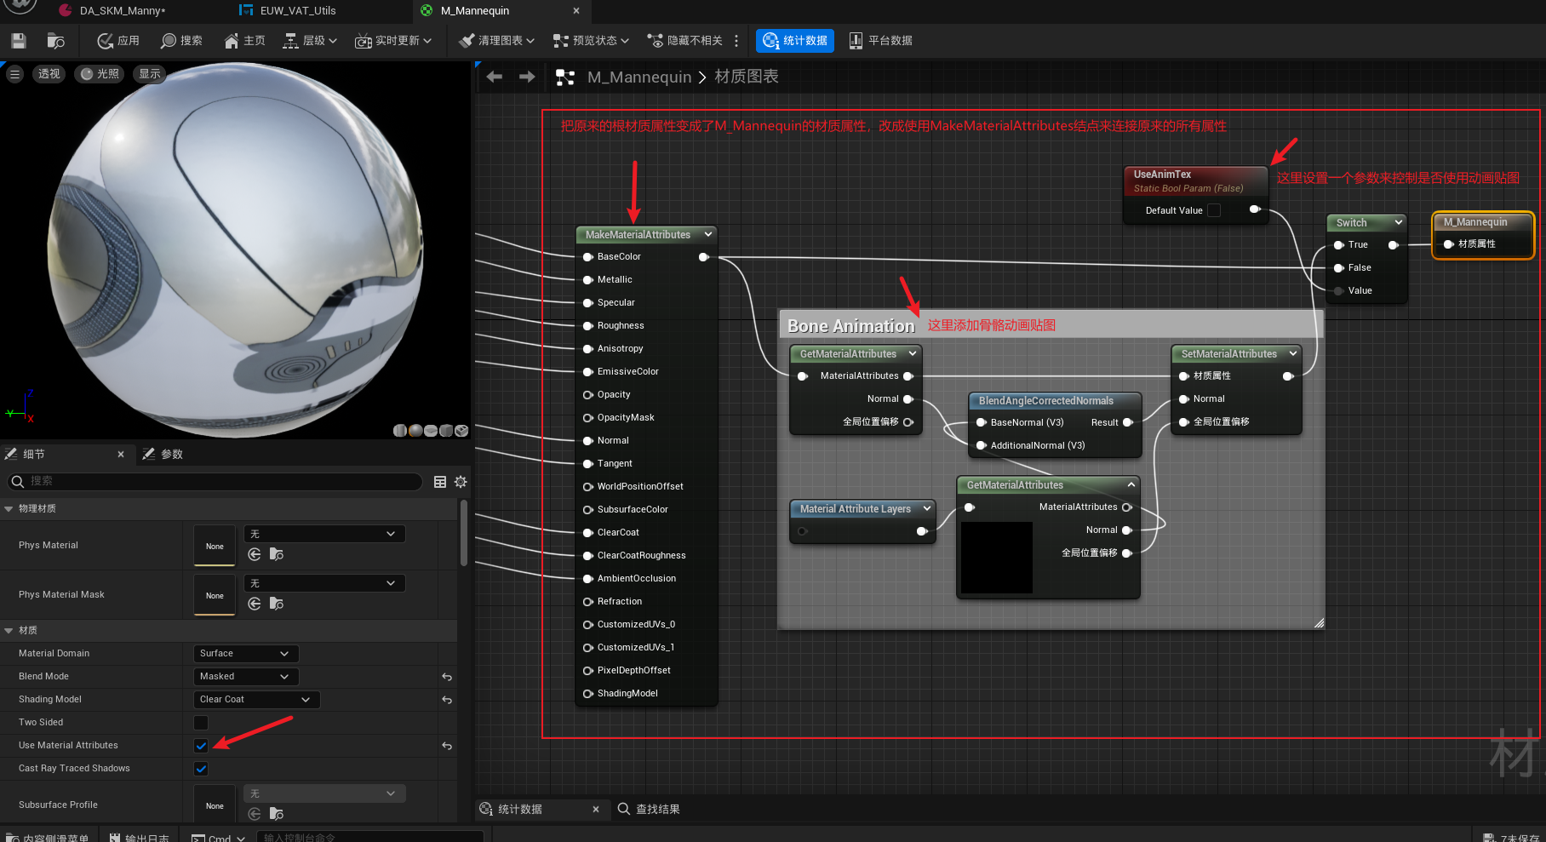Open the Material Domain dropdown
Viewport: 1546px width, 842px height.
245,654
